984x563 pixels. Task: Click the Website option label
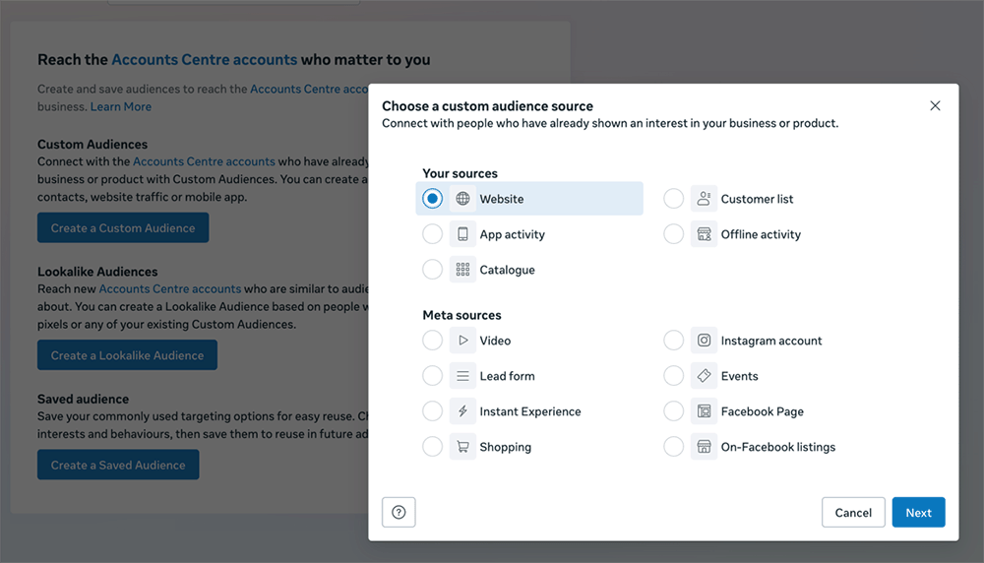click(x=502, y=199)
